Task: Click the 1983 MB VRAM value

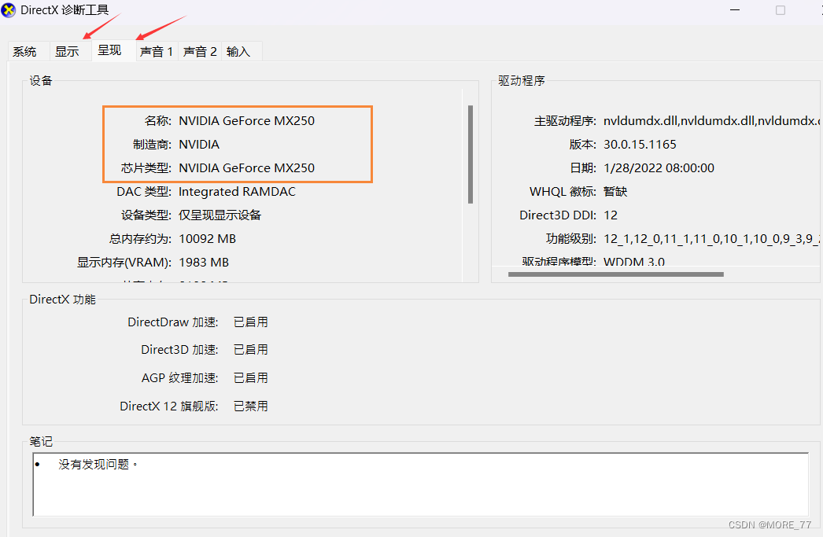Action: pos(204,262)
